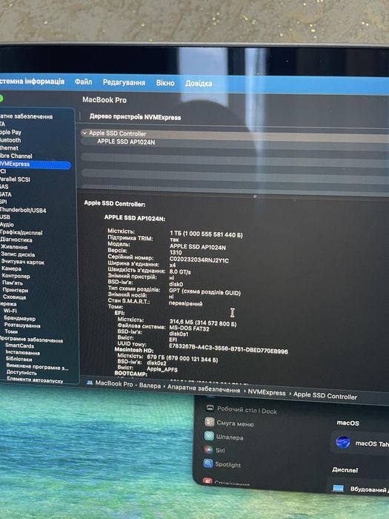
Task: Select SmartCards in the sidebar
Action: point(19,346)
